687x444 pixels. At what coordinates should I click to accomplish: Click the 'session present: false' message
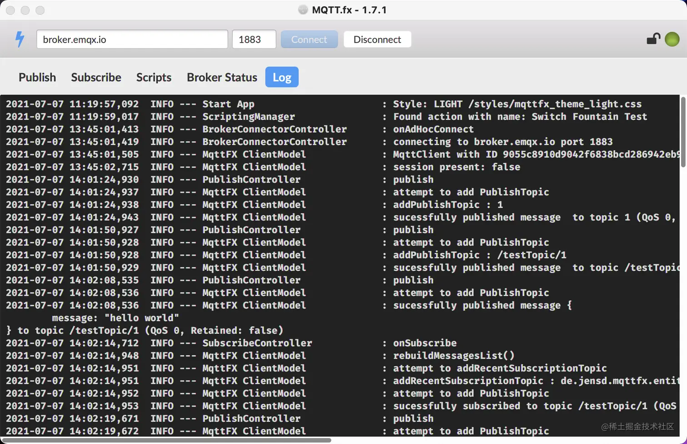[456, 167]
